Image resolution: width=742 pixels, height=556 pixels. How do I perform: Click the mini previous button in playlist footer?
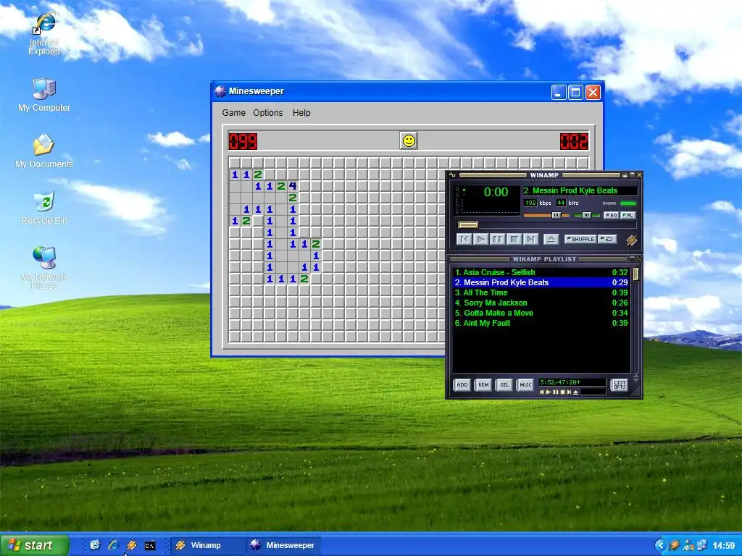542,392
